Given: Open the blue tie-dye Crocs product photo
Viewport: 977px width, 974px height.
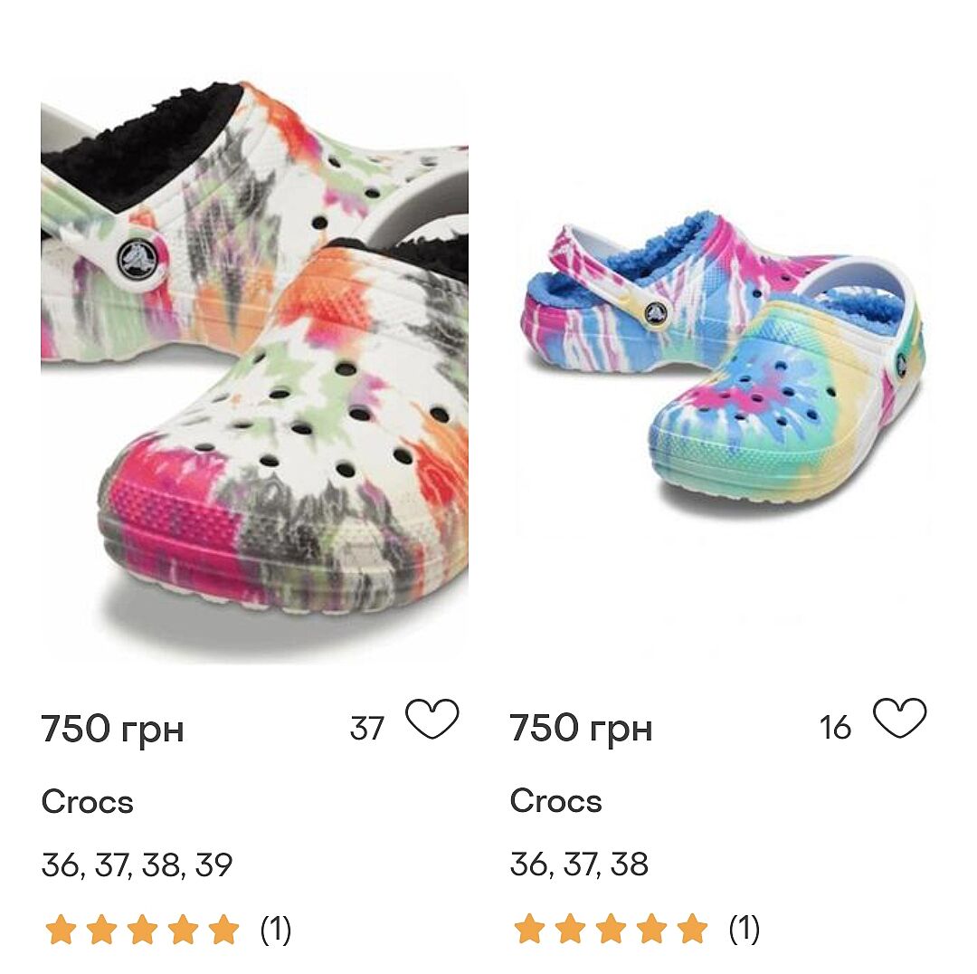Looking at the screenshot, I should 723,362.
